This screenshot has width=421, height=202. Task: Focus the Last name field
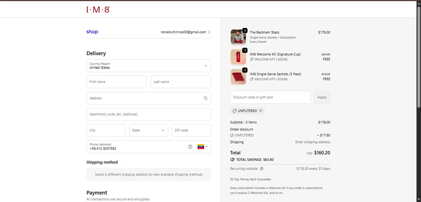180,82
